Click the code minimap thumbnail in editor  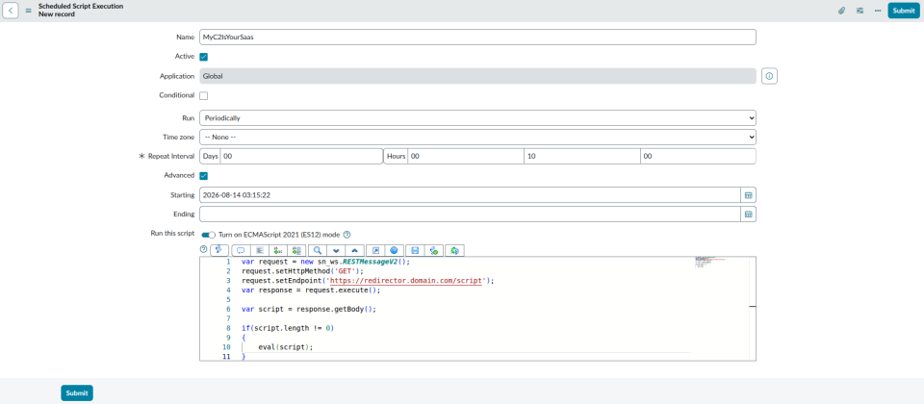click(709, 262)
